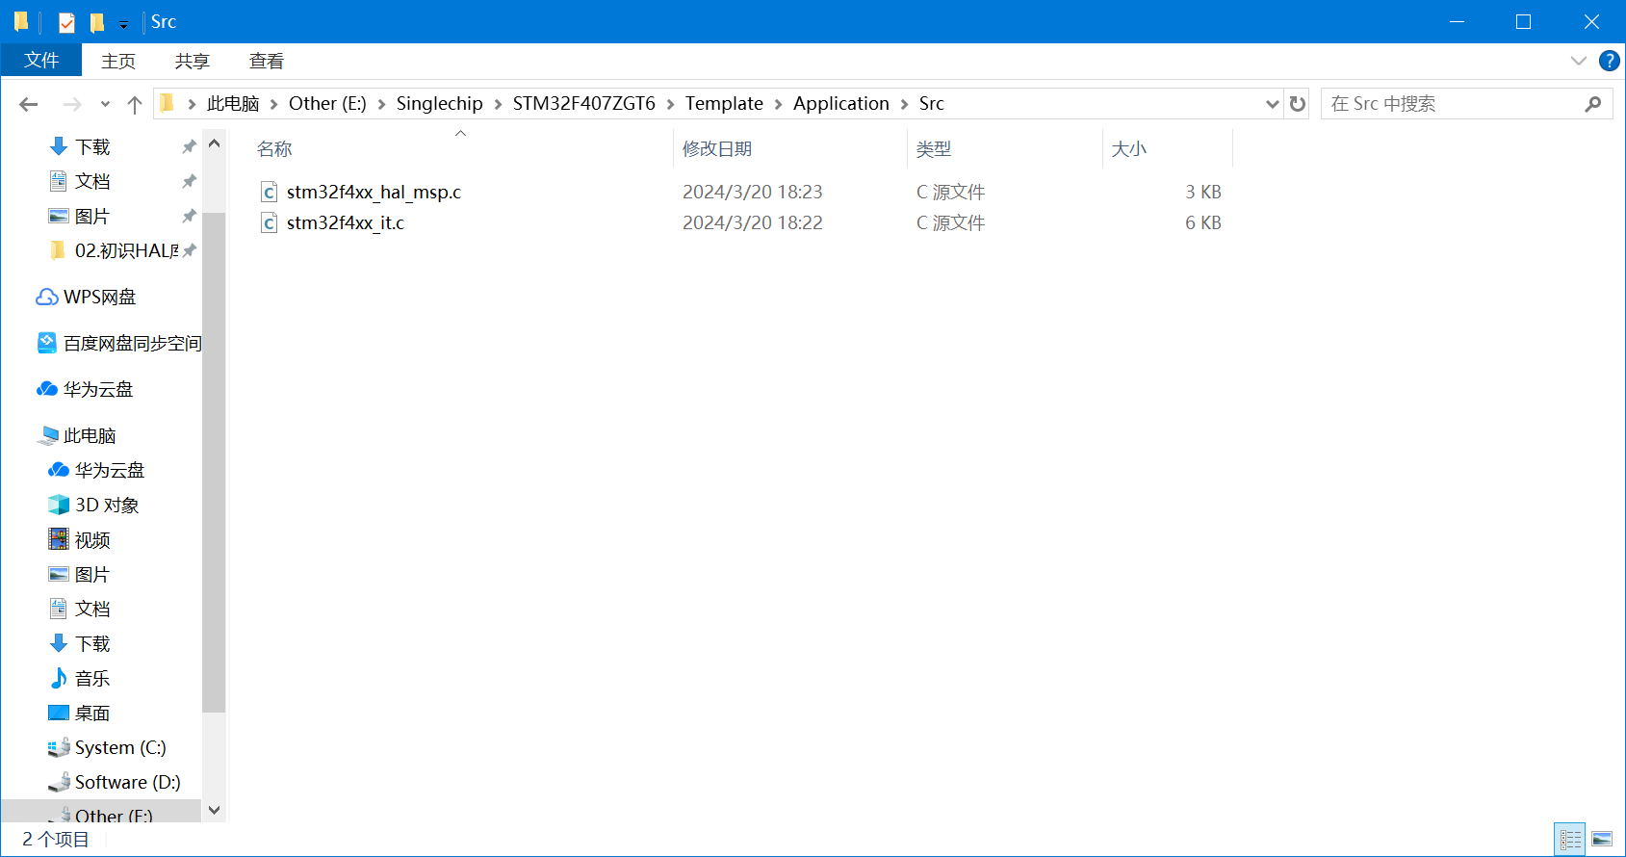1626x857 pixels.
Task: Expand the chevron after Template breadcrumb
Action: [x=778, y=104]
